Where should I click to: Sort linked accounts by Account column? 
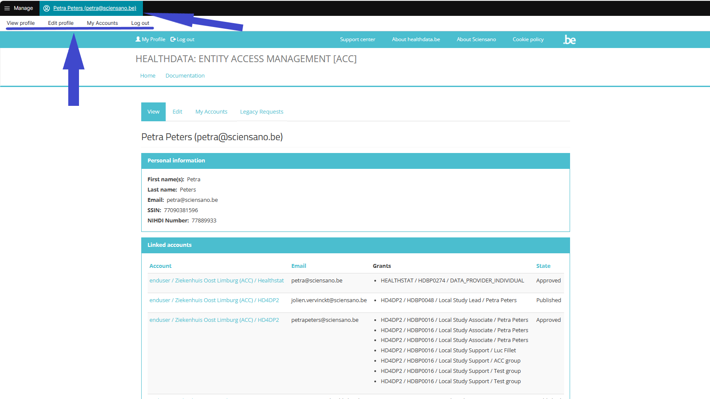pyautogui.click(x=160, y=266)
